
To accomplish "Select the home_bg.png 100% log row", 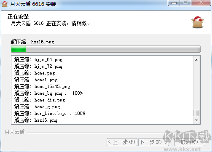I will point(102,93).
